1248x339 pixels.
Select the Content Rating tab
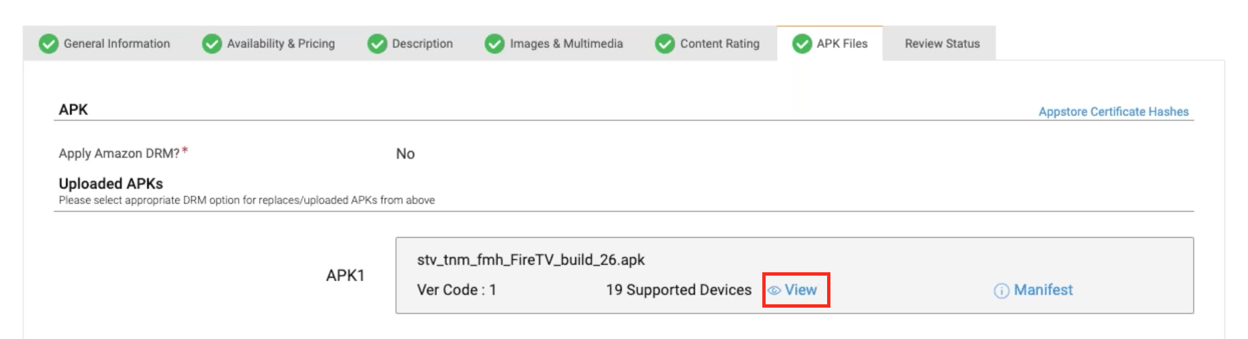pyautogui.click(x=708, y=43)
